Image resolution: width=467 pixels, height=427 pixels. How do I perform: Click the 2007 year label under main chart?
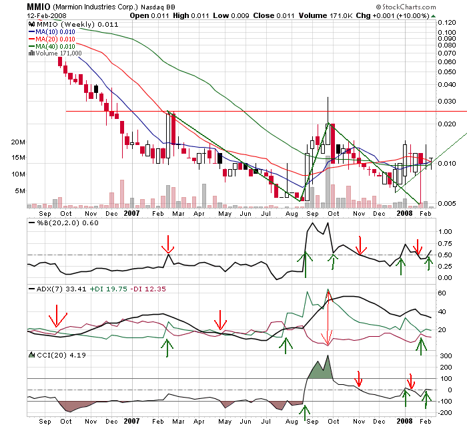(131, 213)
